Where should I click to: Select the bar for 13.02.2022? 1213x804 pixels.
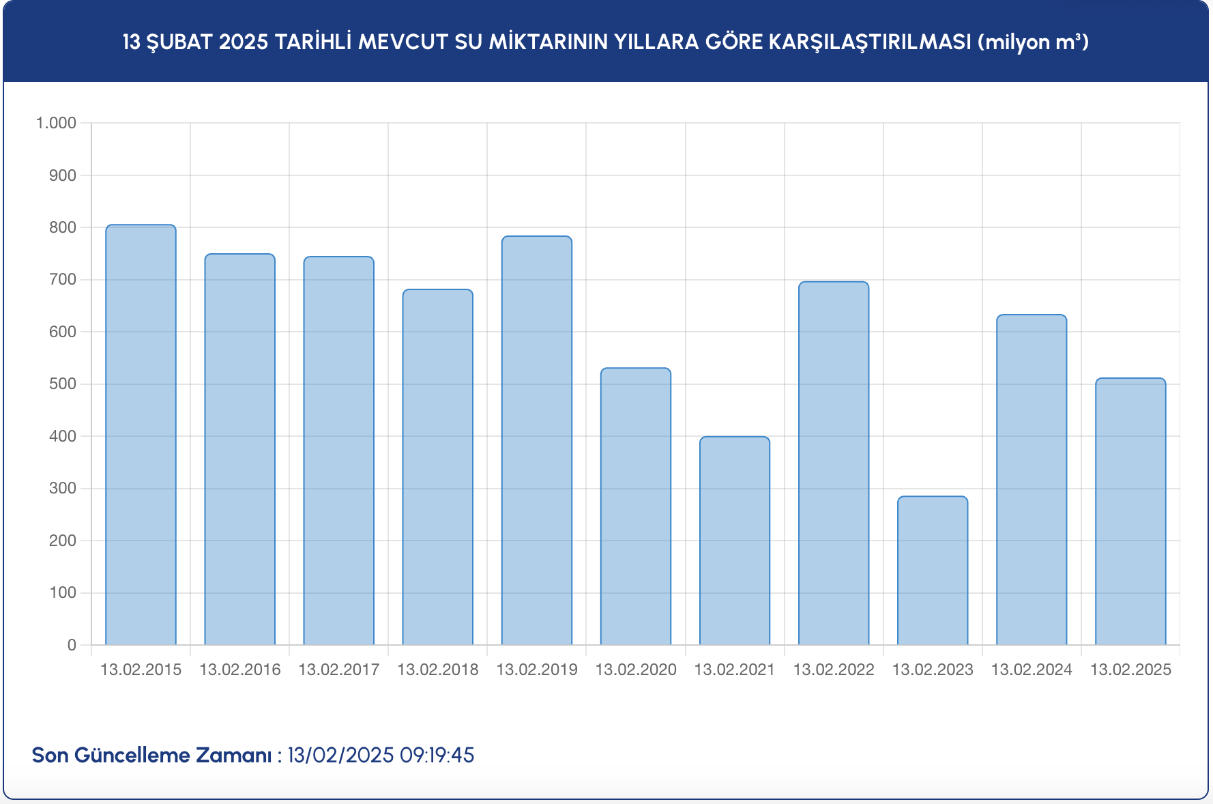pos(833,463)
